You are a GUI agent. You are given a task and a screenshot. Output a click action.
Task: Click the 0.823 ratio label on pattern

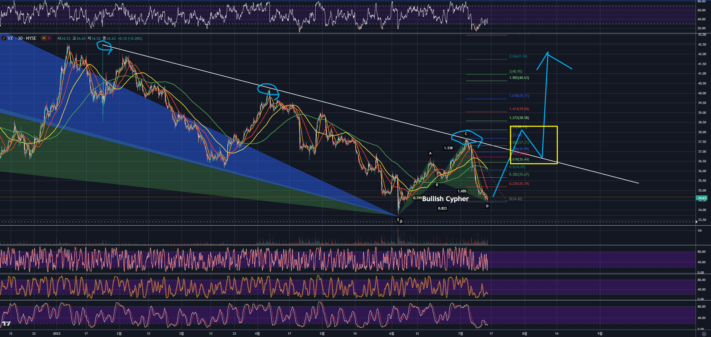[x=442, y=208]
